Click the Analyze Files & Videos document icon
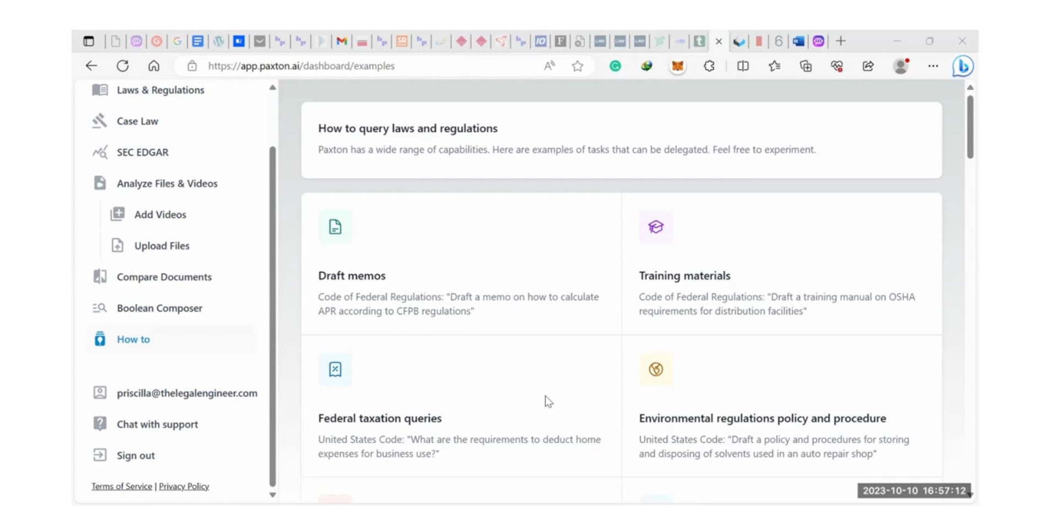This screenshot has width=1052, height=530. pos(100,183)
